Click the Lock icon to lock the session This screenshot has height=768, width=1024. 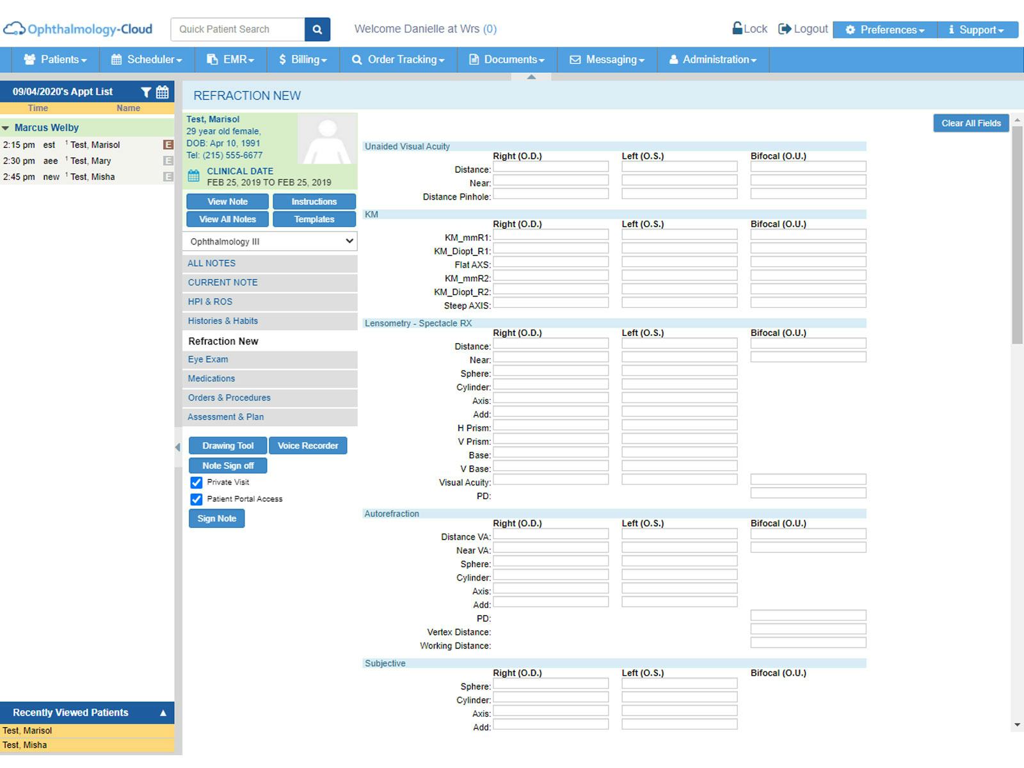tap(737, 28)
